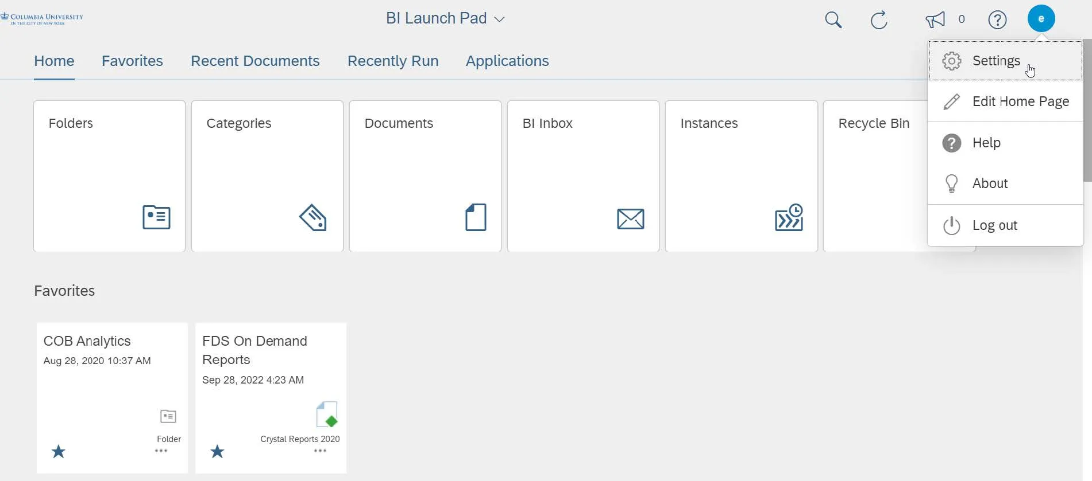Open more options on FDS On Demand Reports
The width and height of the screenshot is (1092, 481).
tap(320, 451)
